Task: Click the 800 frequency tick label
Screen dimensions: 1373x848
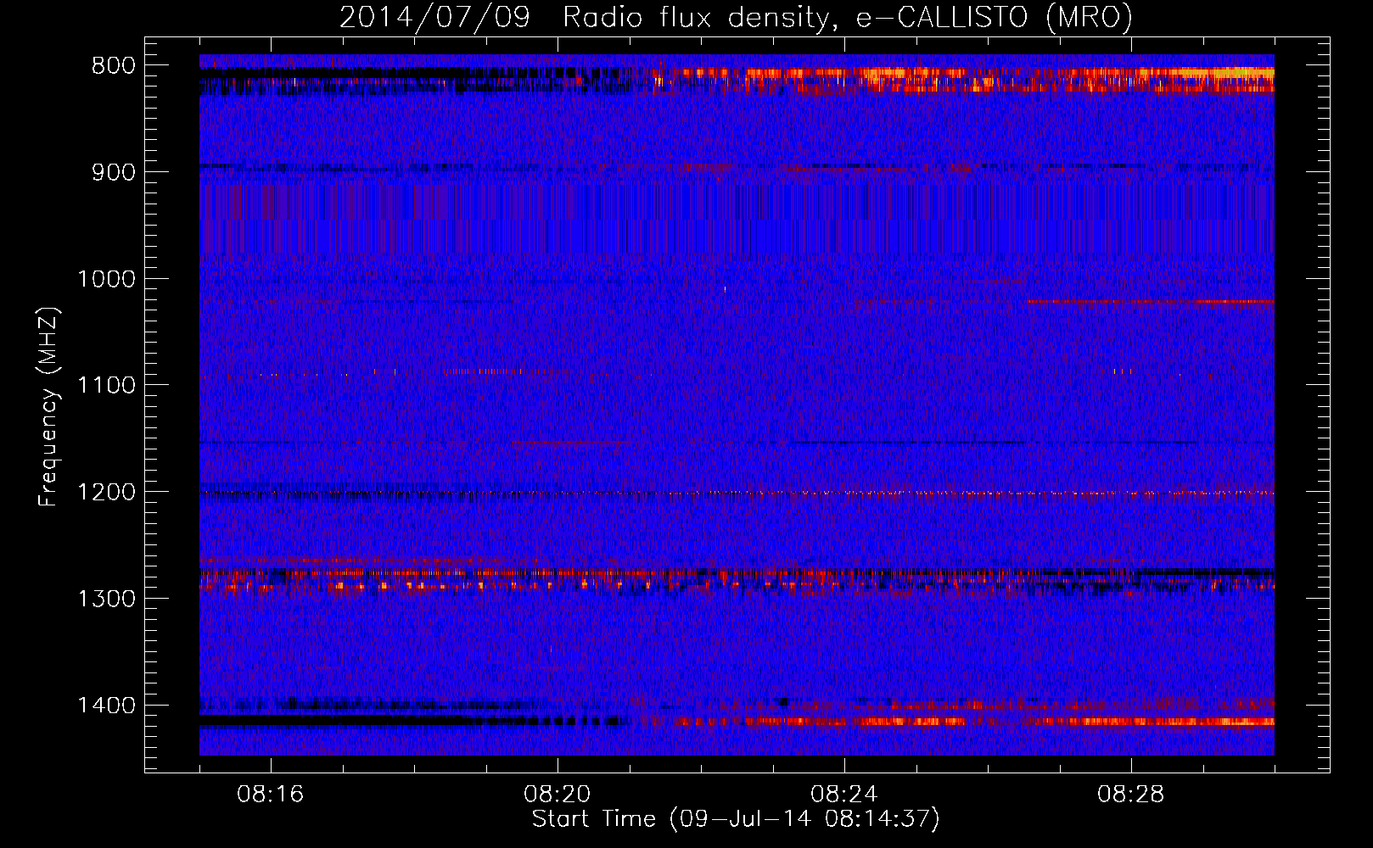Action: point(114,66)
